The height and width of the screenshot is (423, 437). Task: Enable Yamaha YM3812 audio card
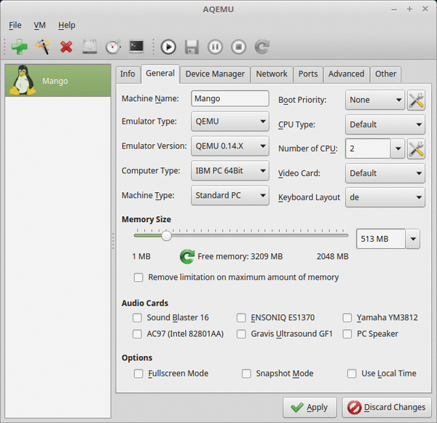point(347,317)
